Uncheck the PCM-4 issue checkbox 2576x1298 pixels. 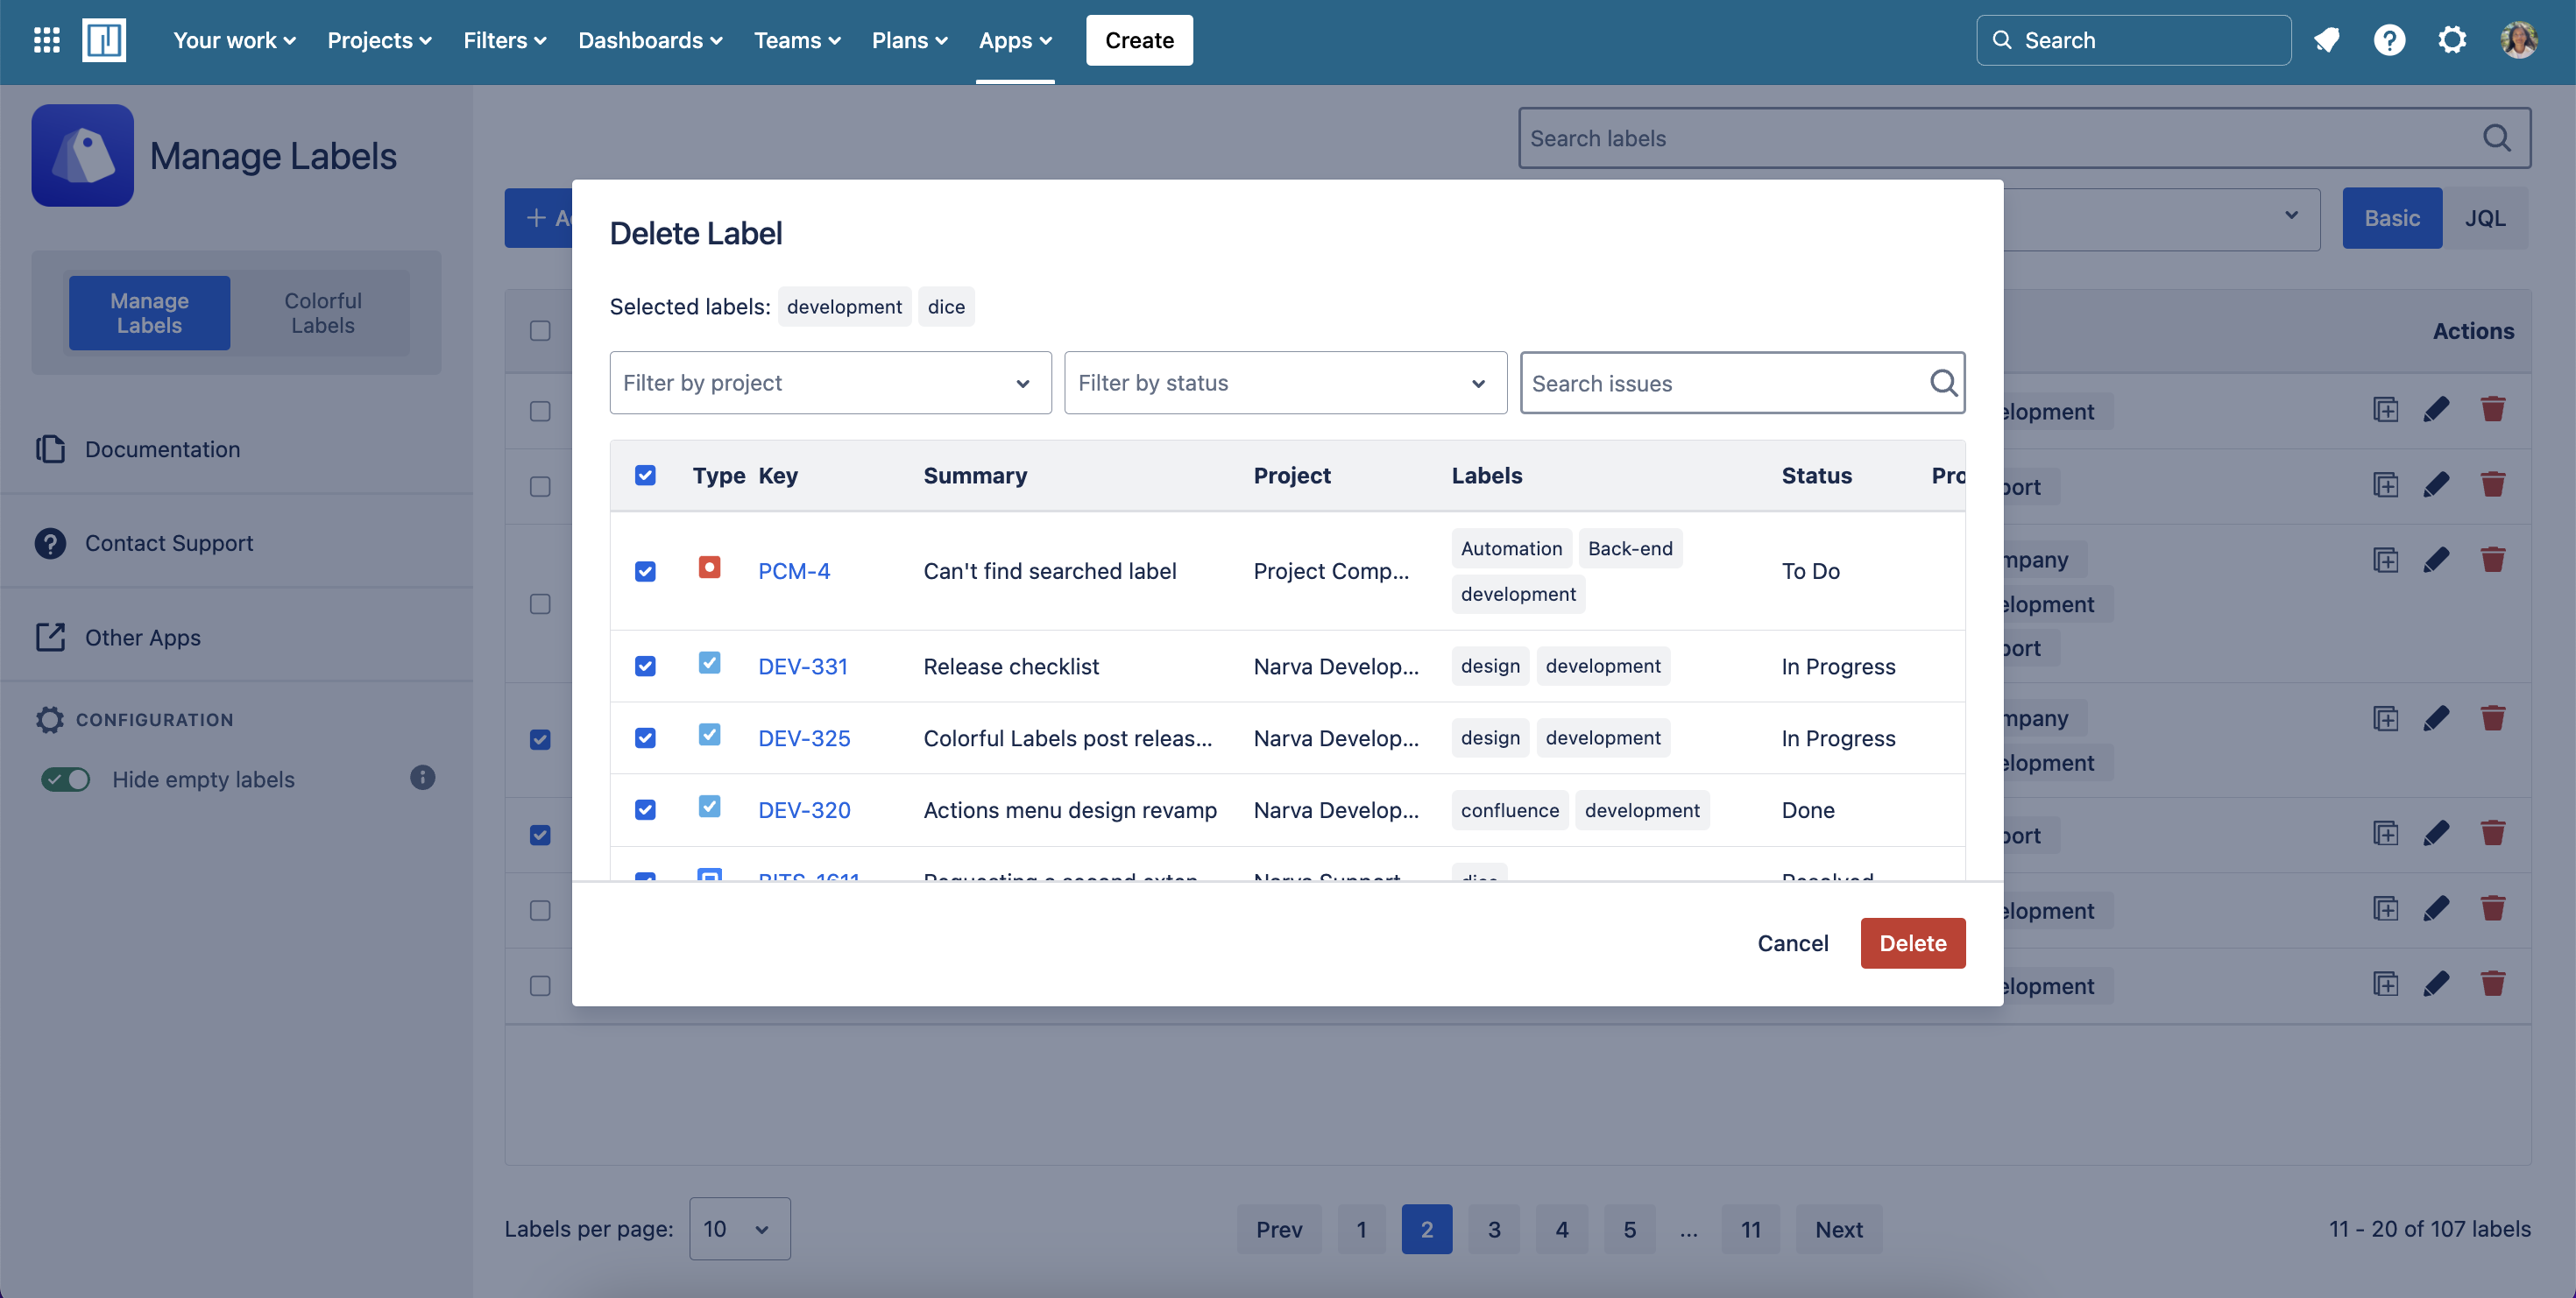(645, 570)
